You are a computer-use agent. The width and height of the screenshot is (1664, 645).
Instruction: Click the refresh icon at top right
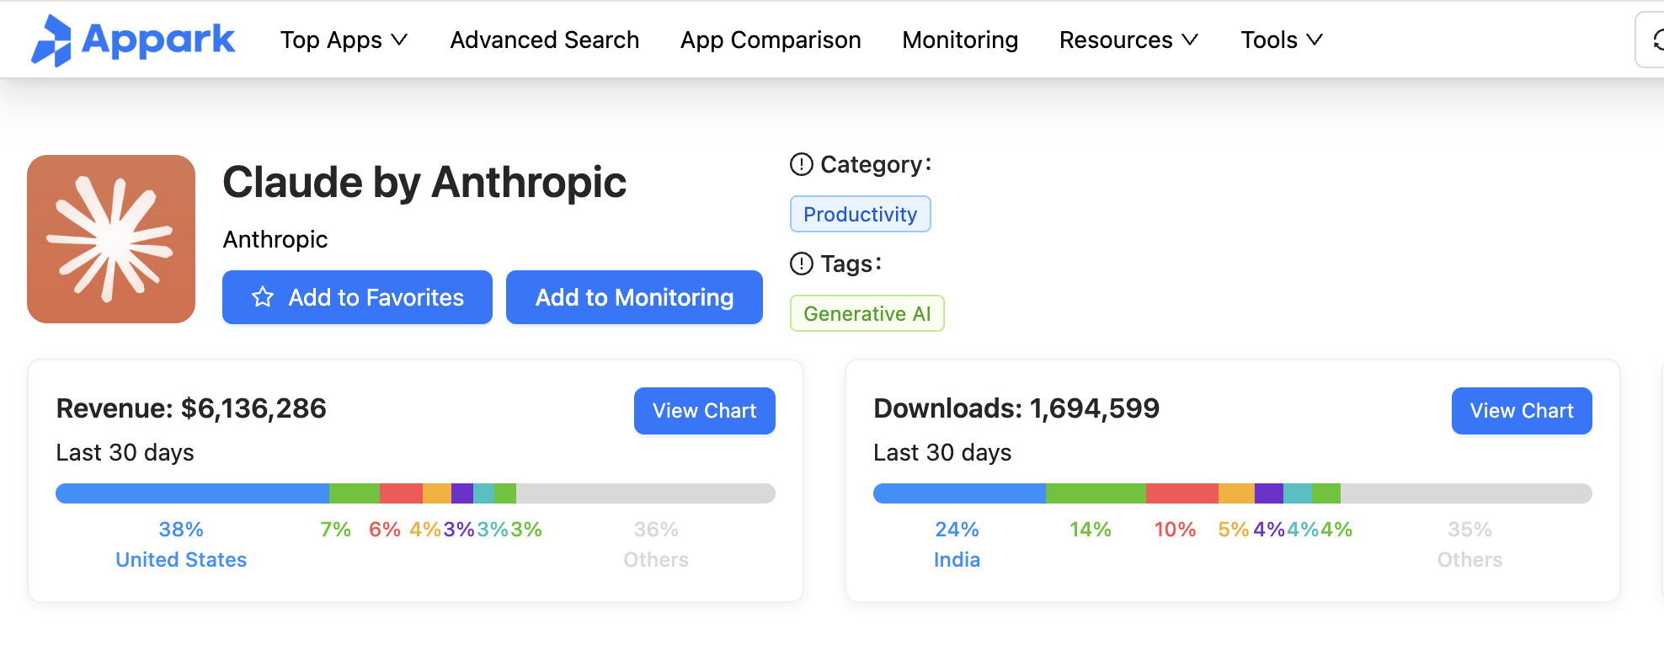[x=1656, y=40]
